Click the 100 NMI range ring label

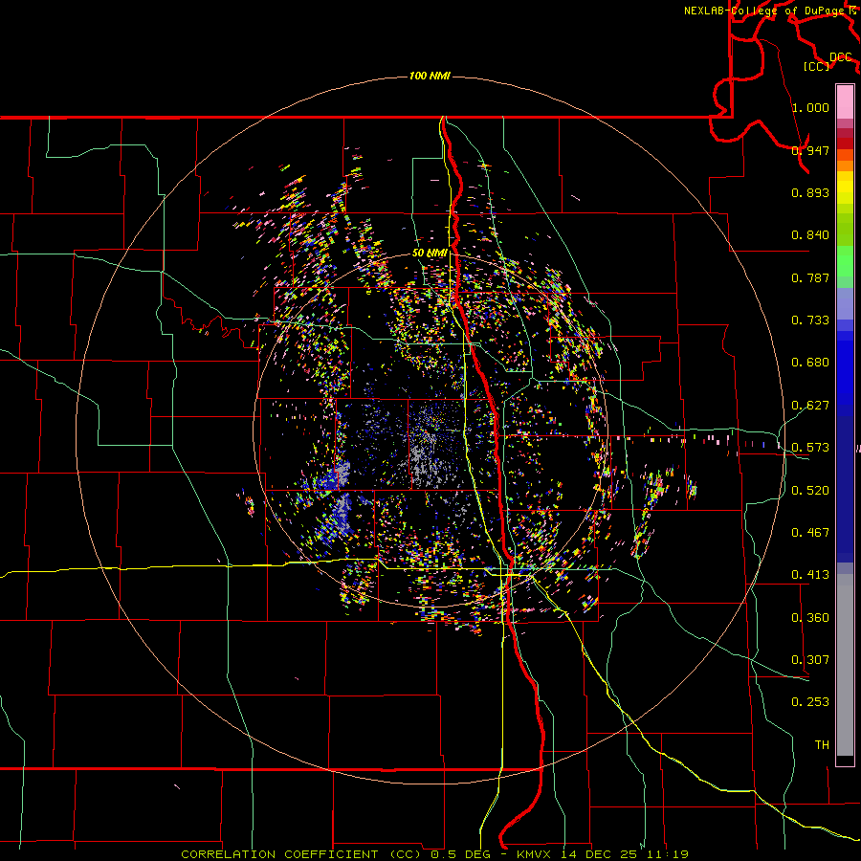pyautogui.click(x=430, y=76)
